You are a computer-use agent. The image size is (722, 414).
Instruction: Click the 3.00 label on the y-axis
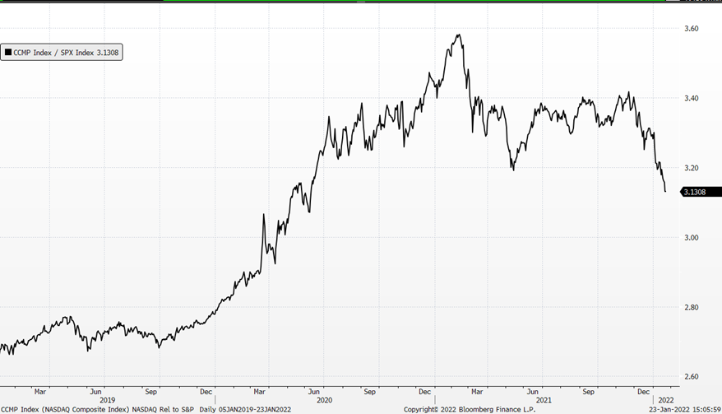(x=691, y=237)
